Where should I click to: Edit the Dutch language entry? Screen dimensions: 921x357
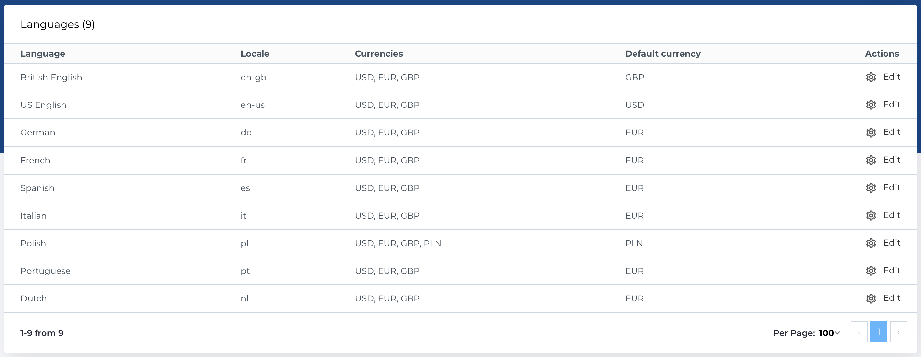click(x=891, y=298)
